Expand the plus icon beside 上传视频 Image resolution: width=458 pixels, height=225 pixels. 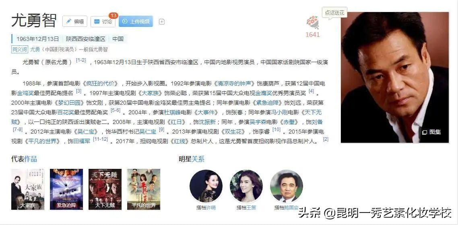162,22
